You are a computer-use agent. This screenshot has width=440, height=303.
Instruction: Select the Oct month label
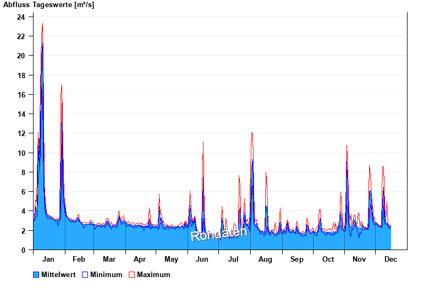click(328, 259)
